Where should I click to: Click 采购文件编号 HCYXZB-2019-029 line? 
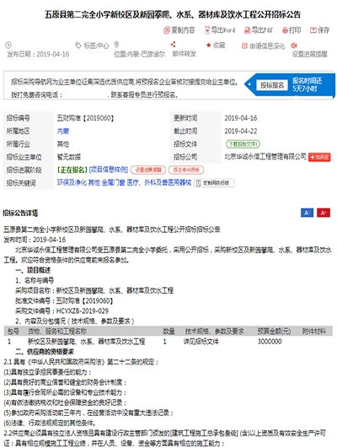[62, 310]
